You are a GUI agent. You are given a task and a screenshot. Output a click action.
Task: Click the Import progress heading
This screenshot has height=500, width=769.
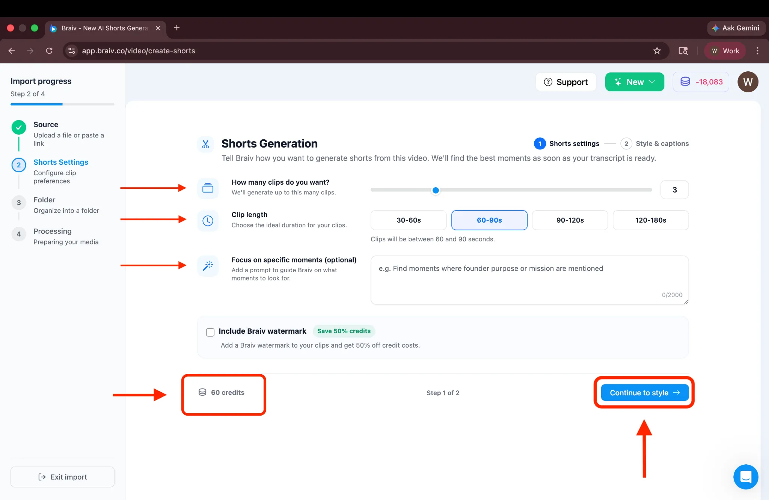41,81
